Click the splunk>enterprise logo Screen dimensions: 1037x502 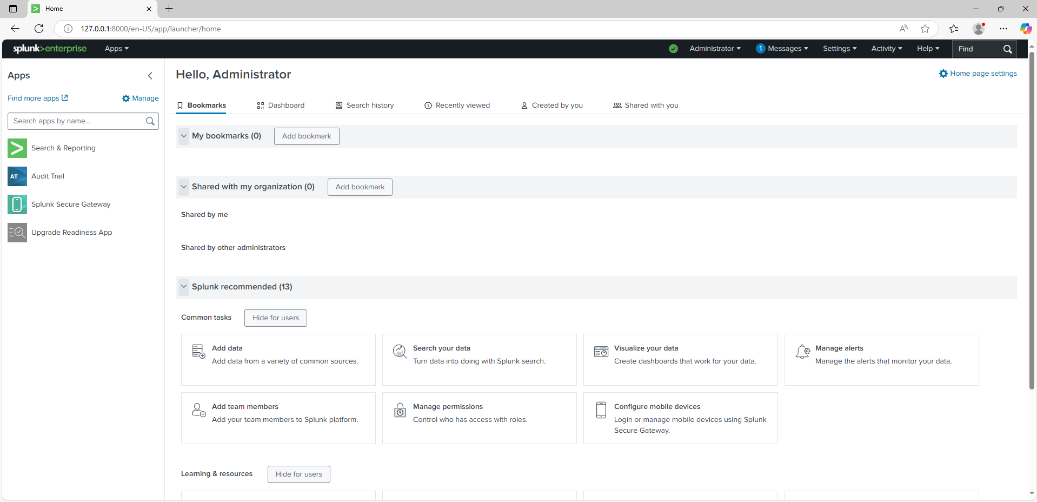(50, 49)
